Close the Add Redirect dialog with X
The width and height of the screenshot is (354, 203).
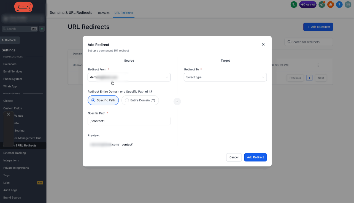pyautogui.click(x=263, y=45)
